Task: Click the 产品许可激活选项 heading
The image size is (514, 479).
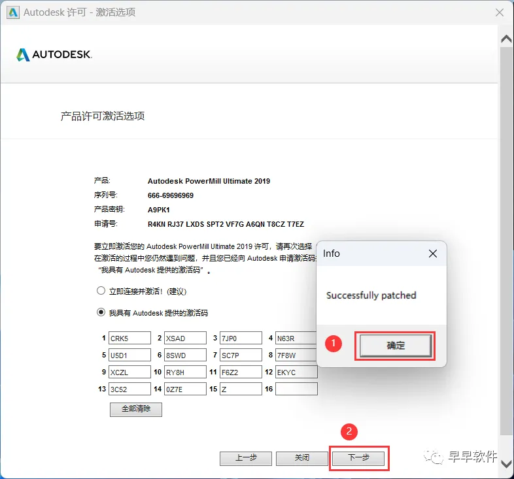Action: coord(102,116)
